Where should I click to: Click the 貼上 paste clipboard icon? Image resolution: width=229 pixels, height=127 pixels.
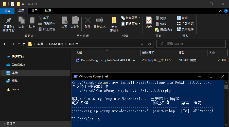click(x=32, y=20)
